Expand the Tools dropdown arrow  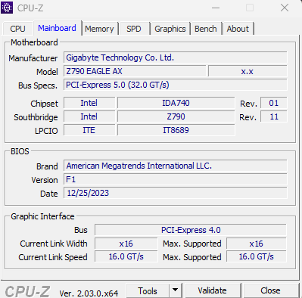(x=175, y=290)
